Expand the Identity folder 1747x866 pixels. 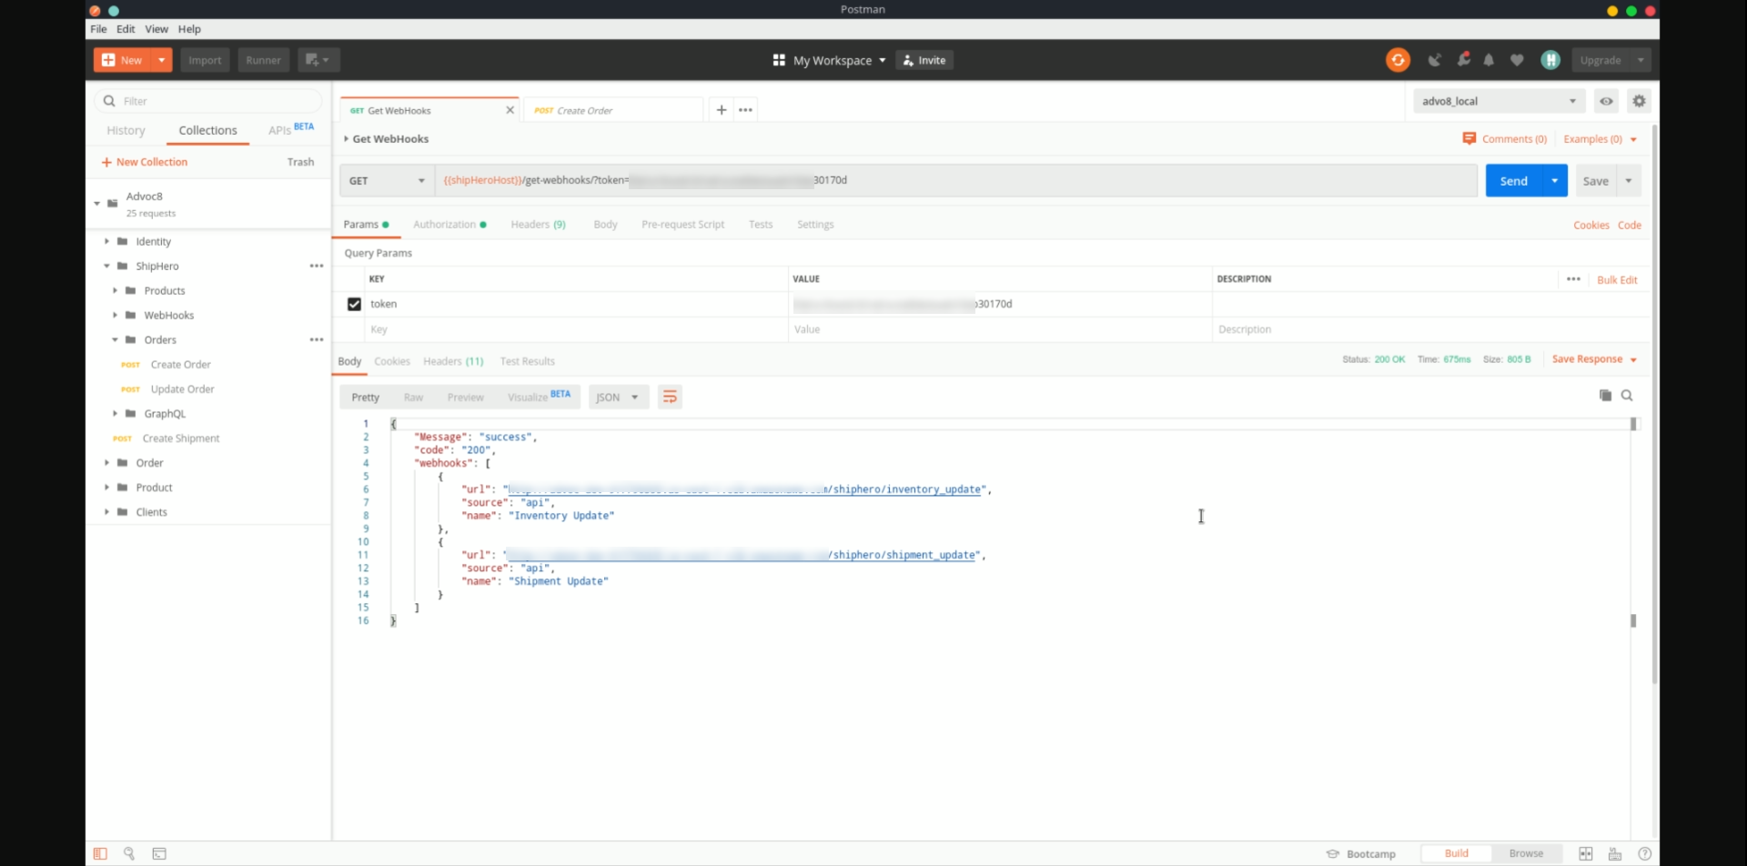106,241
